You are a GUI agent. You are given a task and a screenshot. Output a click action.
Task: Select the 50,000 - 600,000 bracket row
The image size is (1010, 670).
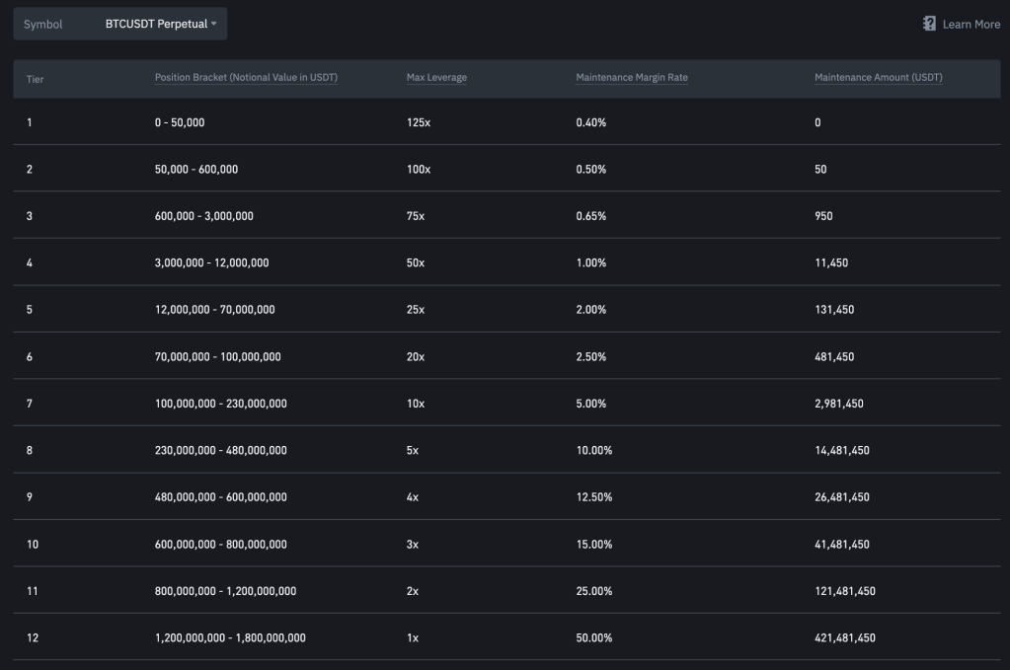pos(195,170)
